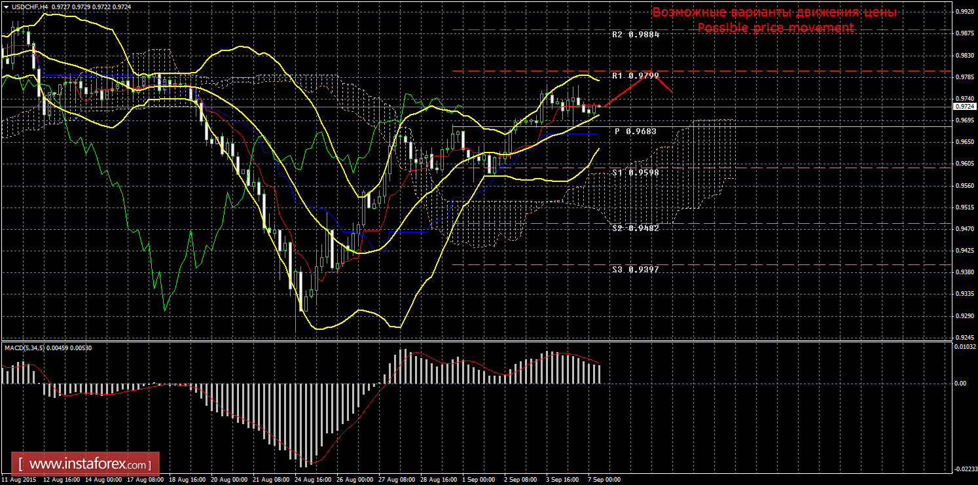Click the '26 Aug 00:00' time axis label
Image resolution: width=978 pixels, height=485 pixels.
click(357, 479)
